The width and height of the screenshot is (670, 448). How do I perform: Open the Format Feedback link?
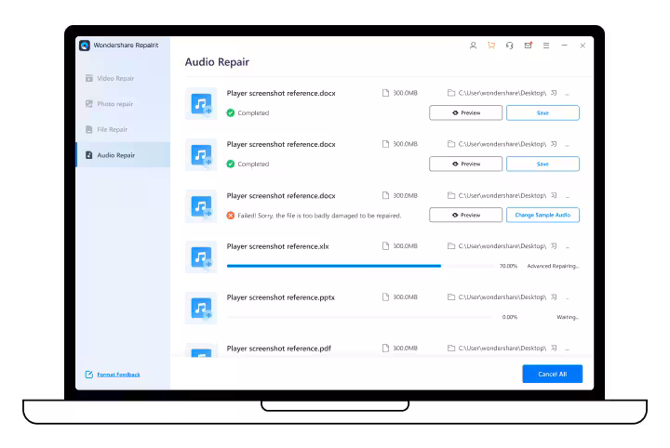118,375
